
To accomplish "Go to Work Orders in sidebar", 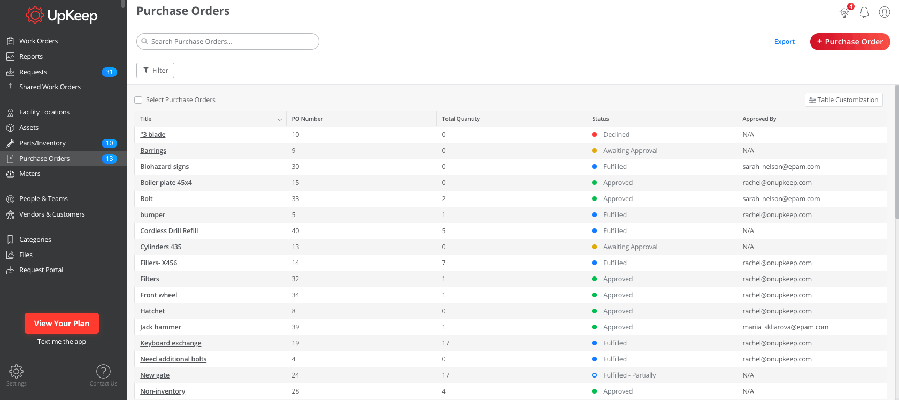I will (39, 41).
